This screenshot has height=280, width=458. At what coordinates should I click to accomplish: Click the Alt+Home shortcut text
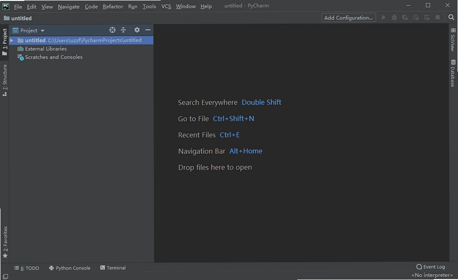click(246, 151)
